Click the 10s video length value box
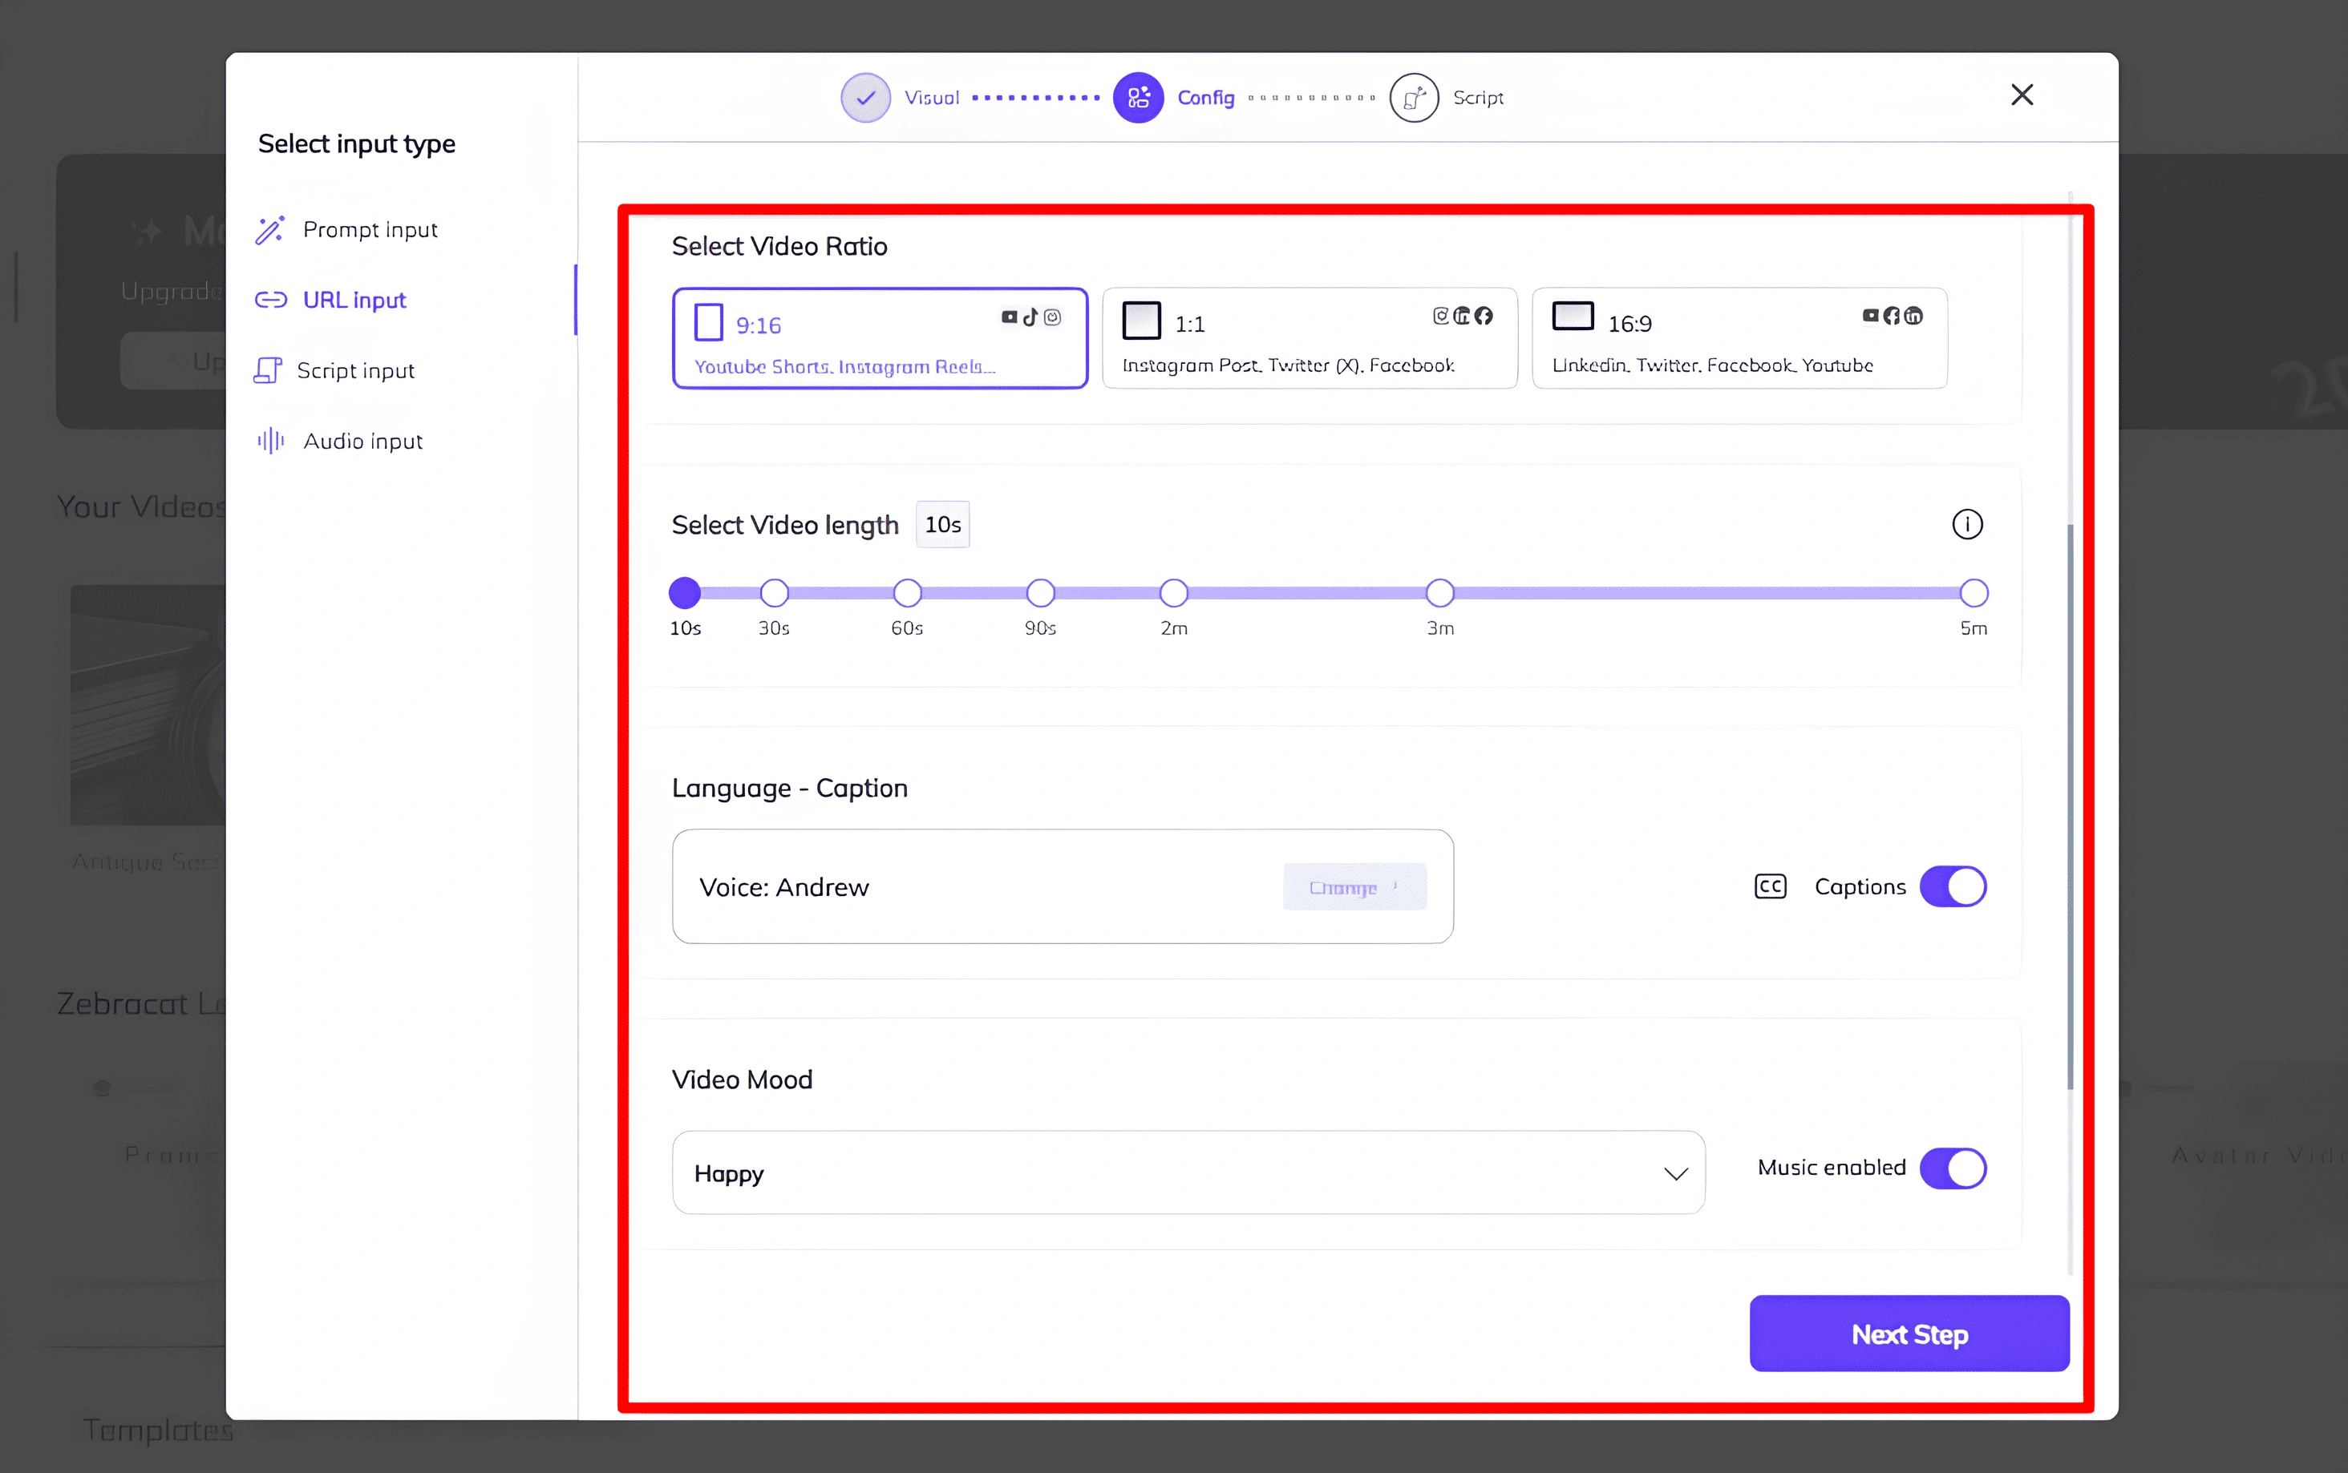This screenshot has height=1473, width=2348. click(942, 525)
